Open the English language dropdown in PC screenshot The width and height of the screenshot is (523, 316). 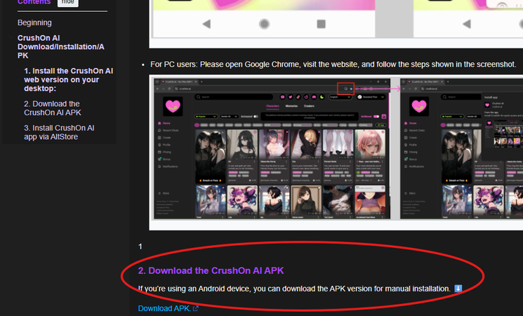point(340,97)
